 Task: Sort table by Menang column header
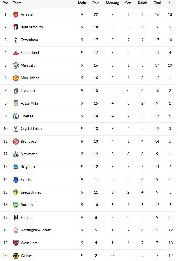(112, 3)
